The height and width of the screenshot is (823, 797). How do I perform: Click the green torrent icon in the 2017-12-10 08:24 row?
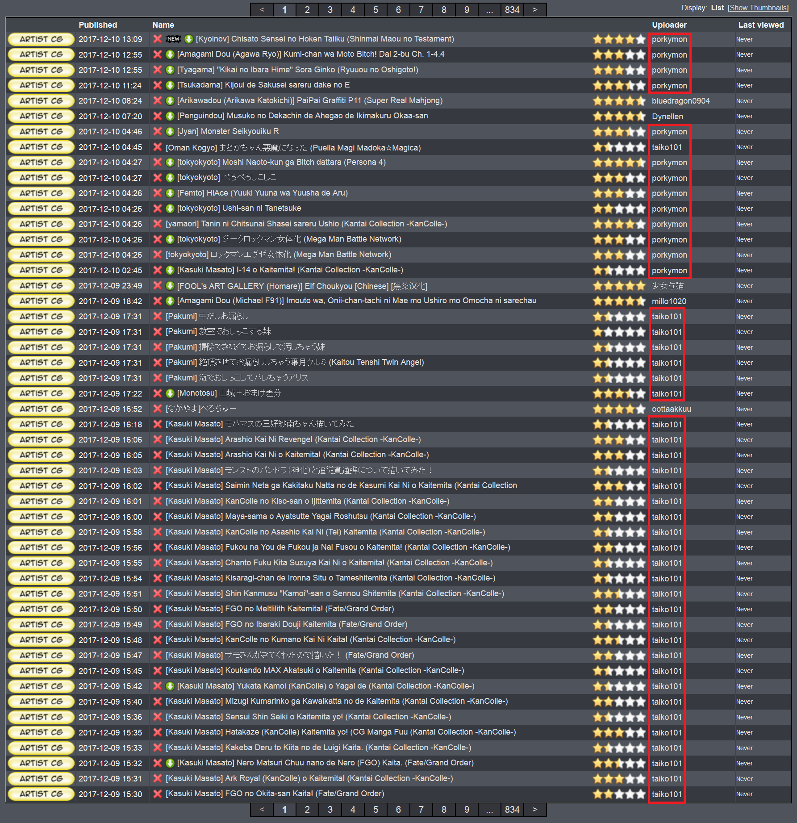click(170, 101)
